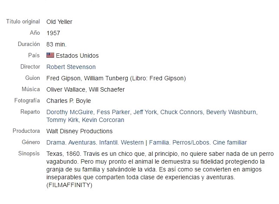Screen dimensions: 279x204
Task: Click the United States flag icon
Action: pos(50,55)
